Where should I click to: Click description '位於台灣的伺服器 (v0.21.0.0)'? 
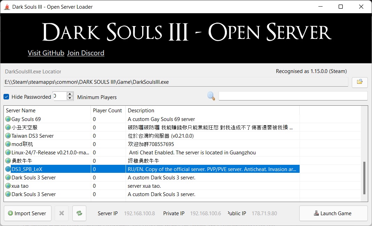pos(161,136)
